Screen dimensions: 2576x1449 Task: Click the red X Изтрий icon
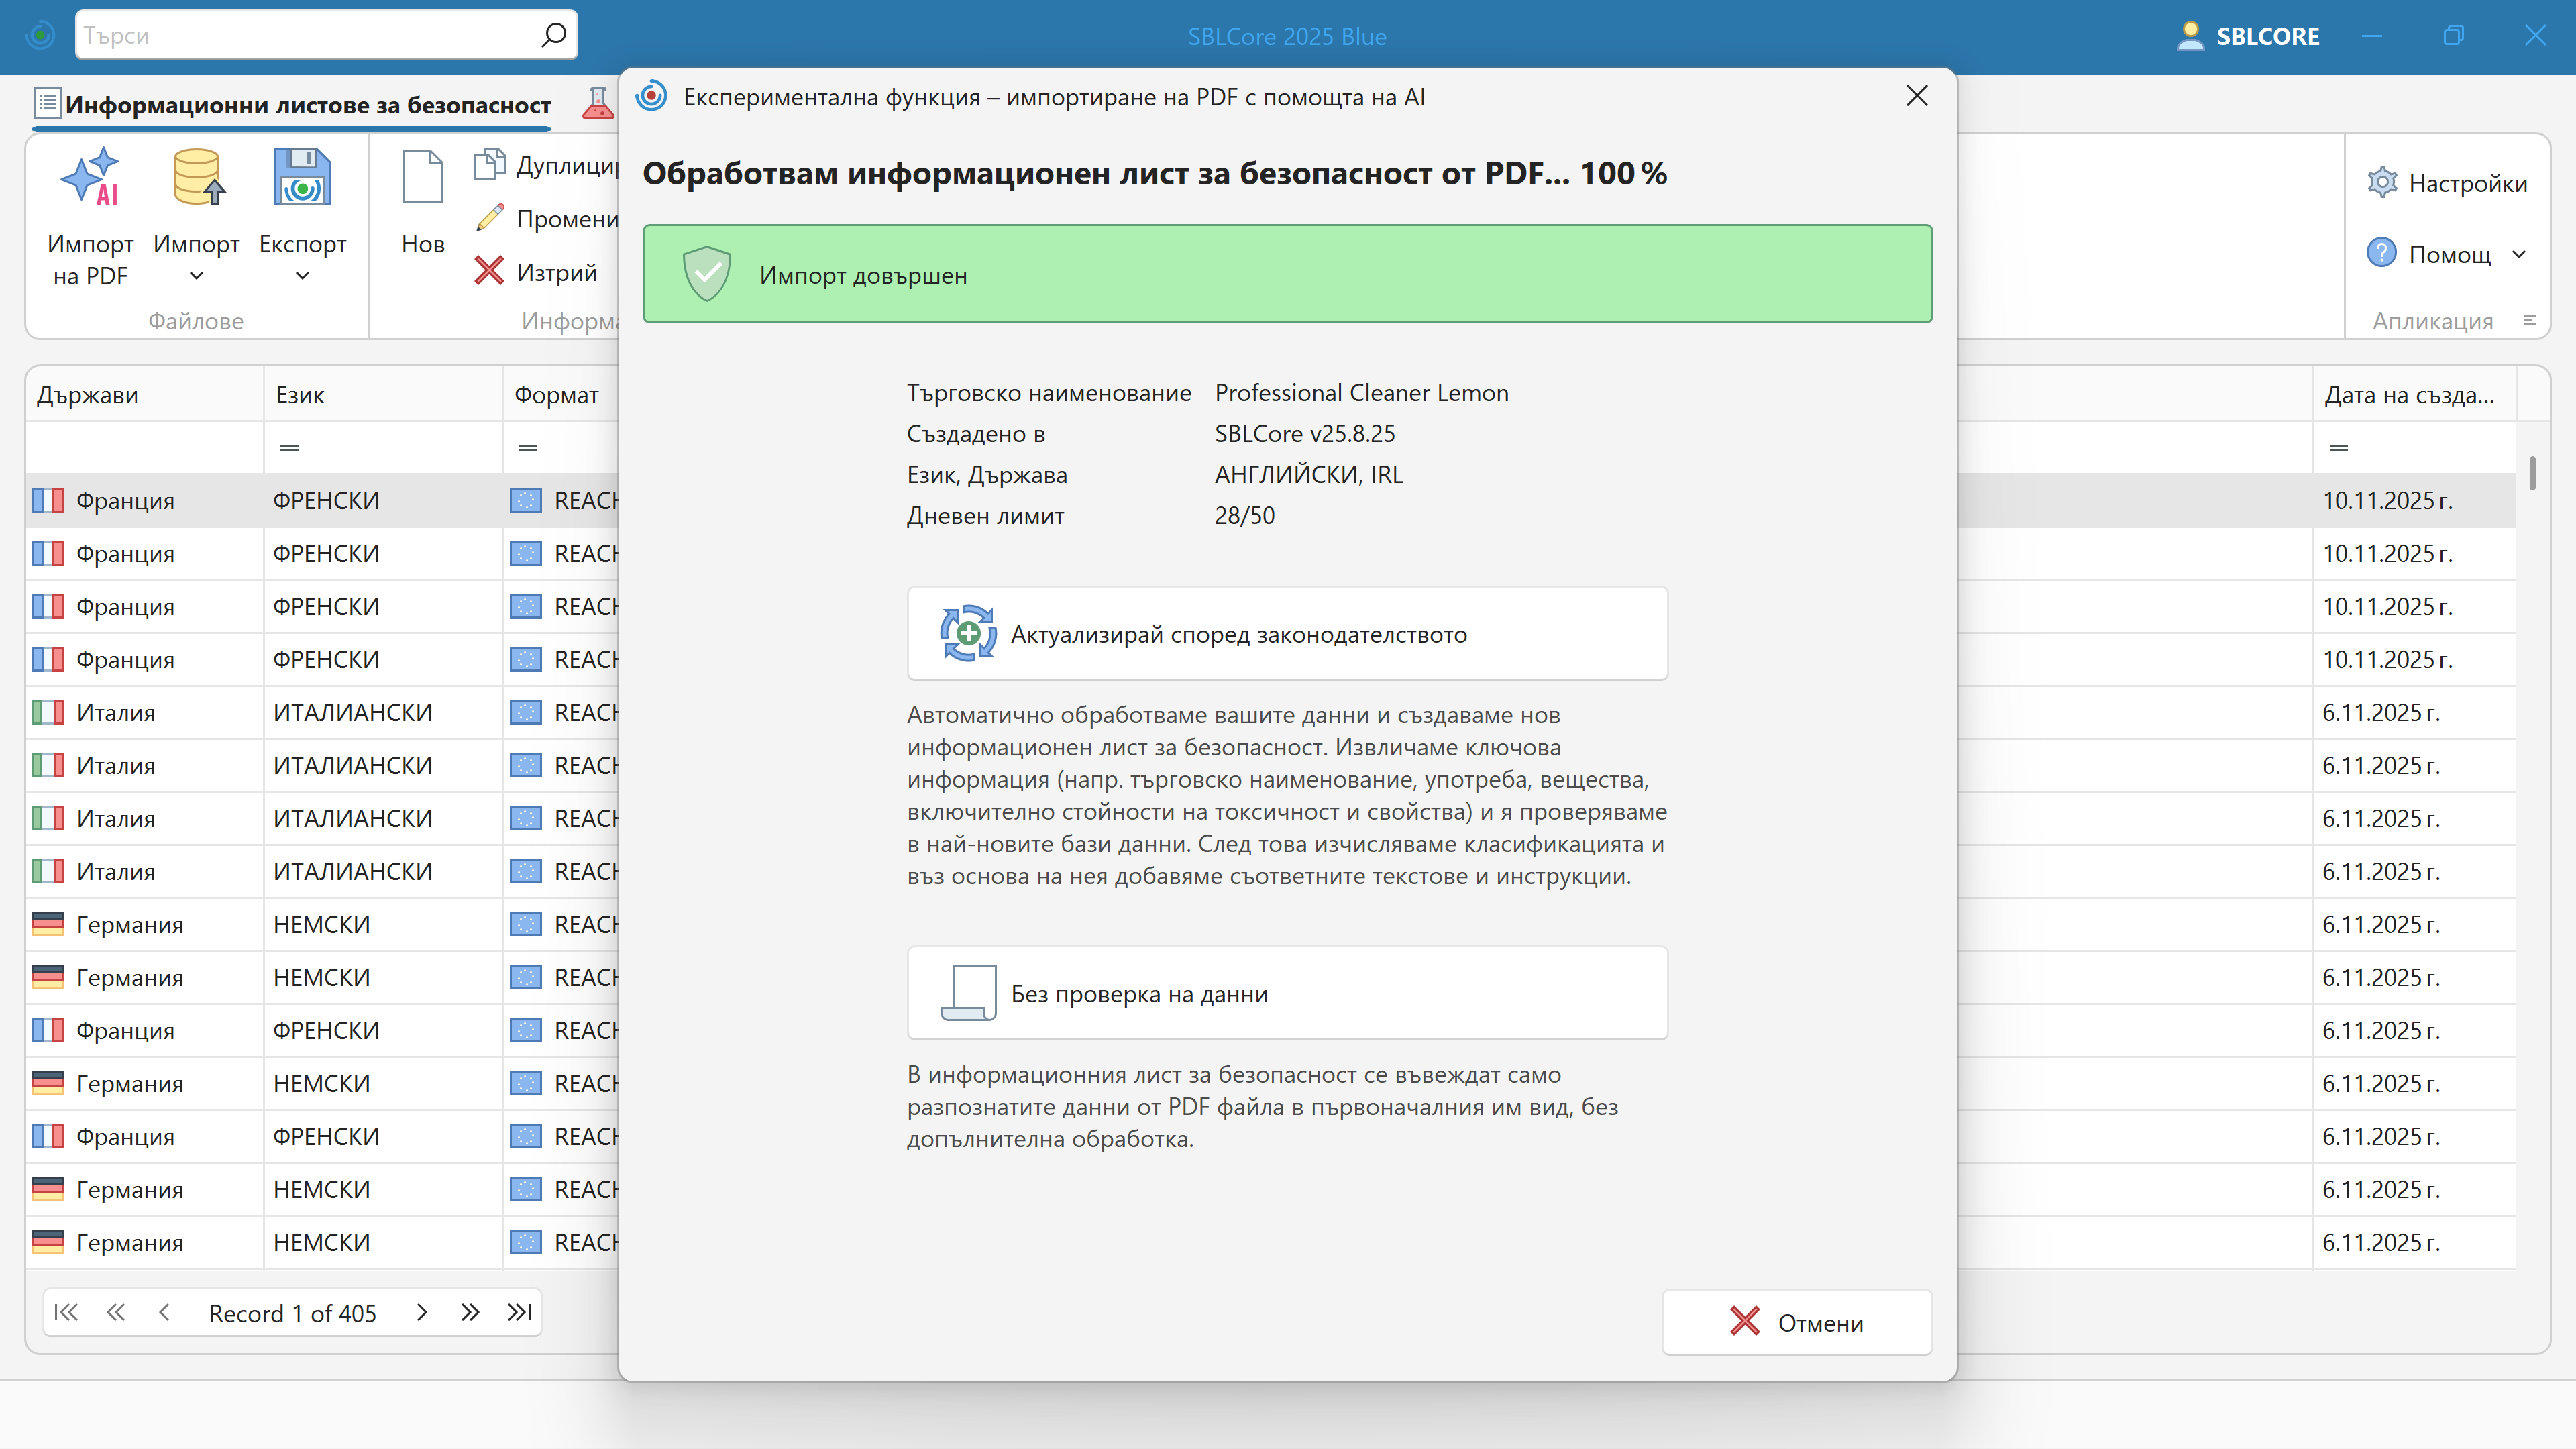[x=489, y=271]
